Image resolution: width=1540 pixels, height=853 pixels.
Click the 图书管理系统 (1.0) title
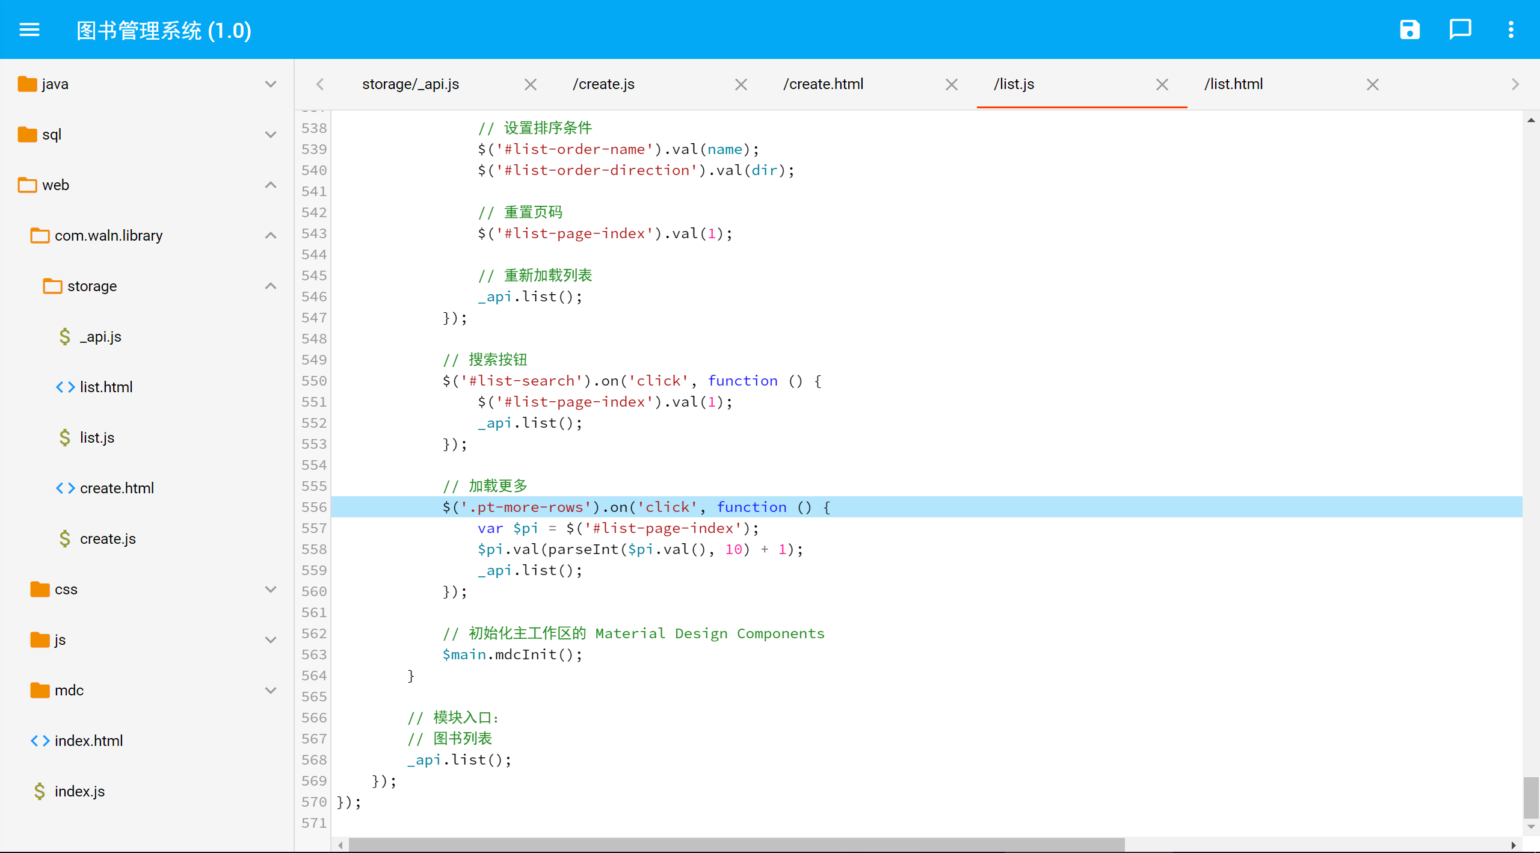[x=164, y=30]
